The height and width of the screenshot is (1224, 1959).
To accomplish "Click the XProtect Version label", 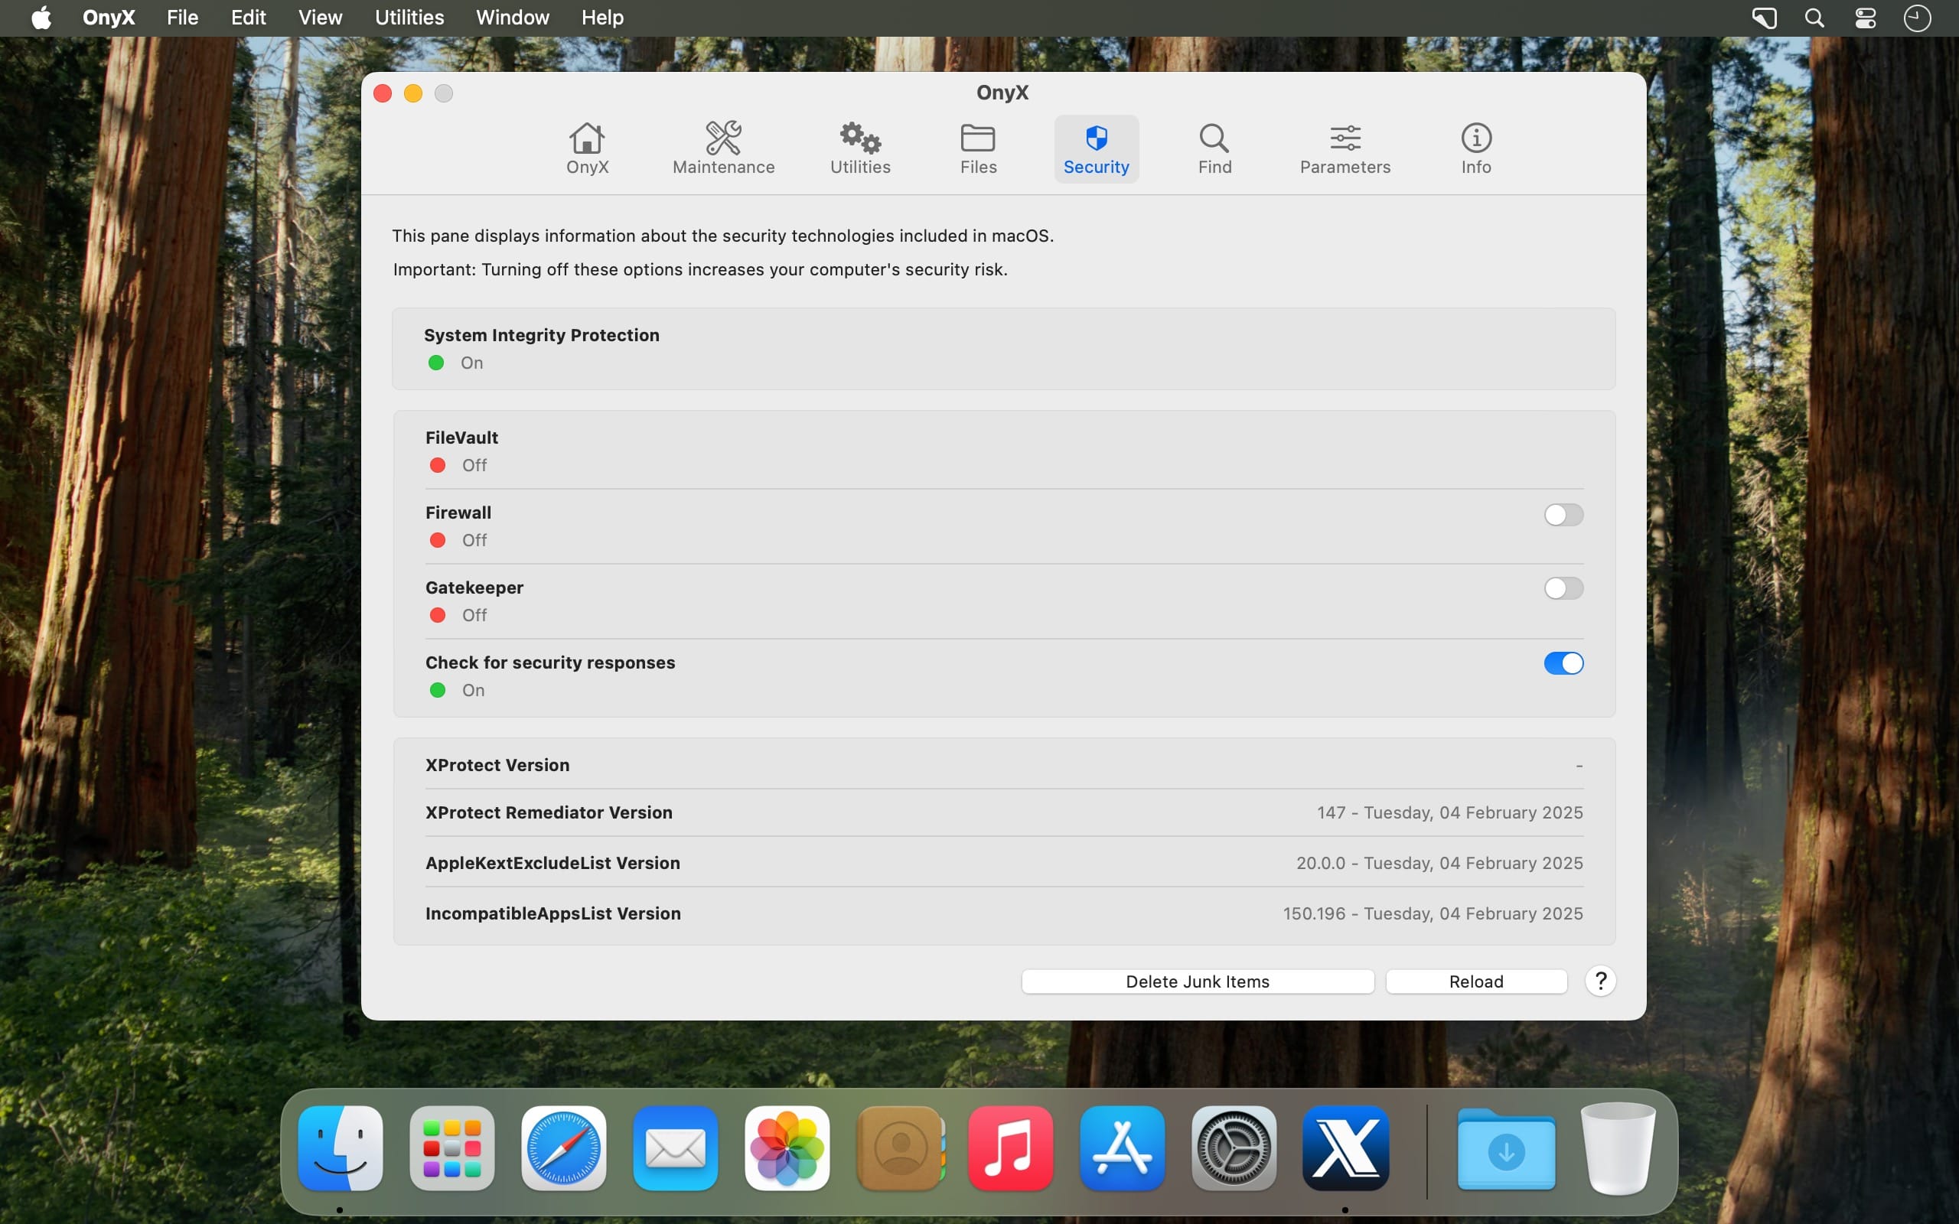I will [497, 765].
